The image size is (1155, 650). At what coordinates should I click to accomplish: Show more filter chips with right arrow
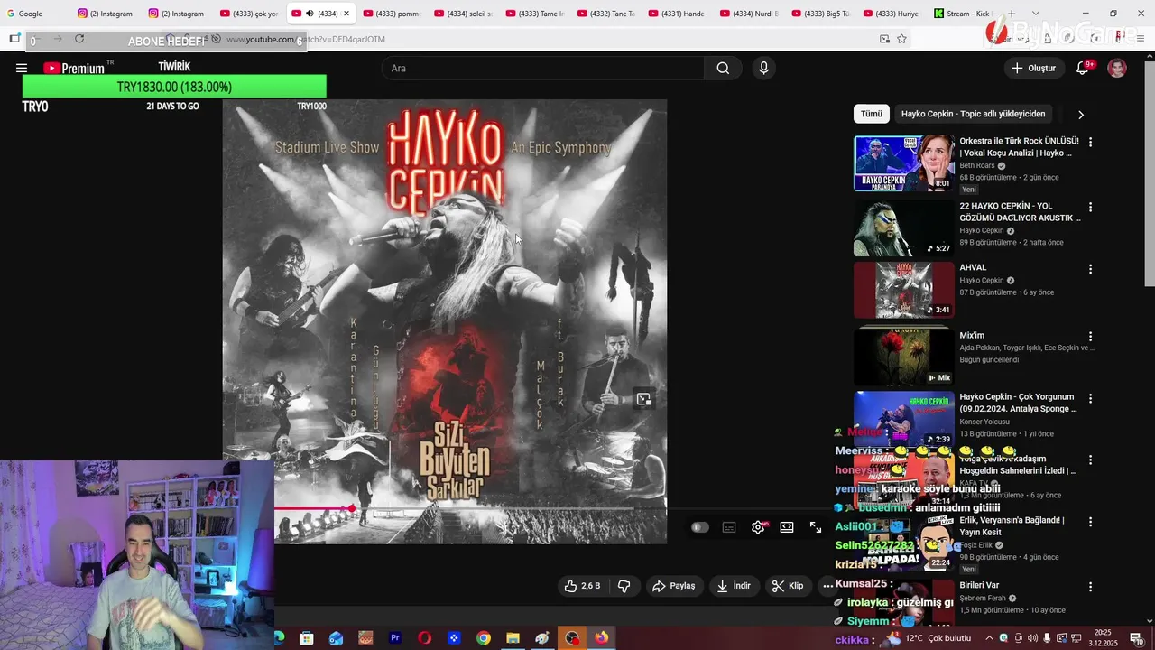1080,115
